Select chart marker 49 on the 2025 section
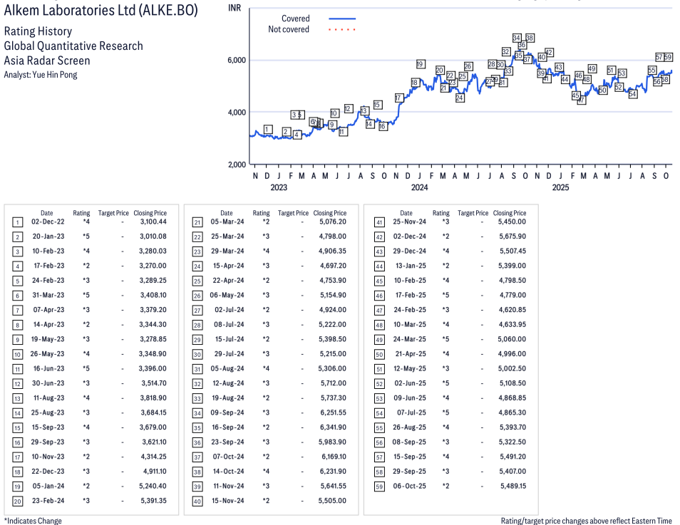This screenshot has width=680, height=525. coord(592,68)
